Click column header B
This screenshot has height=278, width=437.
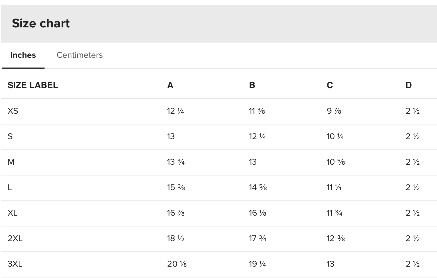pos(252,85)
